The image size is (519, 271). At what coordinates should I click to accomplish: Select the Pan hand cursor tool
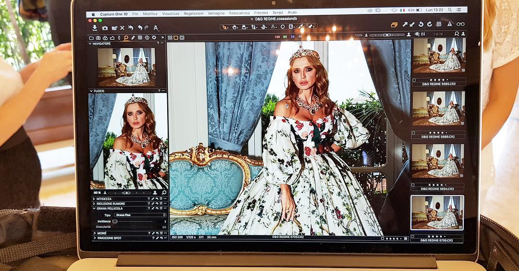[x=235, y=27]
